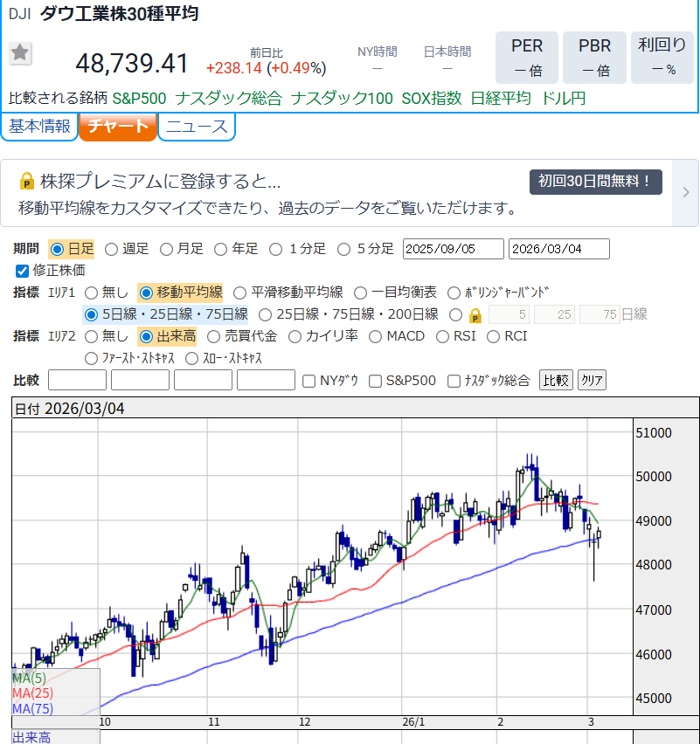Switch to the ニュース tab
This screenshot has width=700, height=744.
[197, 127]
